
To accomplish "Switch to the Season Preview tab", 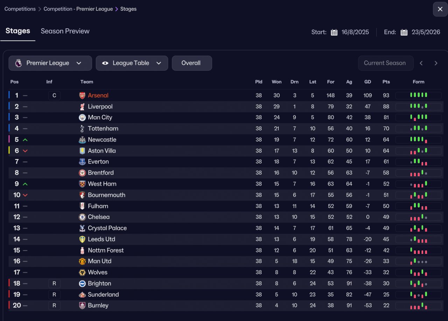I will click(65, 31).
